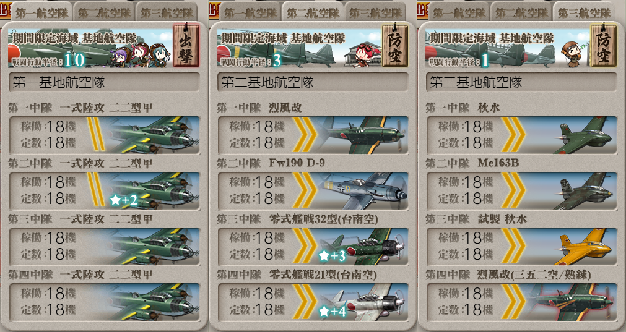Toggle the 出撃 sortie mode wooden tag
This screenshot has width=626, height=332.
click(186, 45)
